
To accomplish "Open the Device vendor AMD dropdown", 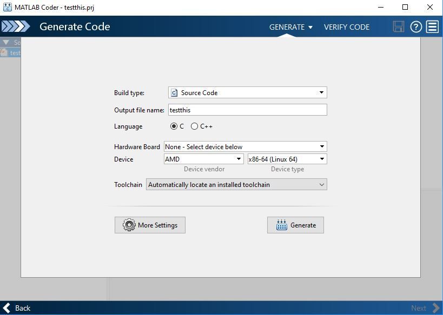I will pyautogui.click(x=204, y=159).
